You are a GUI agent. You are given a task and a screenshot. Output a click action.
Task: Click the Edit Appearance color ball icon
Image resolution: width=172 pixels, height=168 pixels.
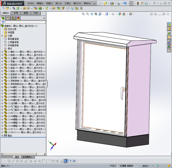120,14
